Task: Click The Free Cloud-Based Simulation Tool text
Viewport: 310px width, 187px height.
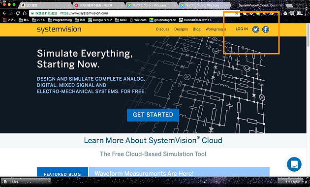Action: point(153,154)
